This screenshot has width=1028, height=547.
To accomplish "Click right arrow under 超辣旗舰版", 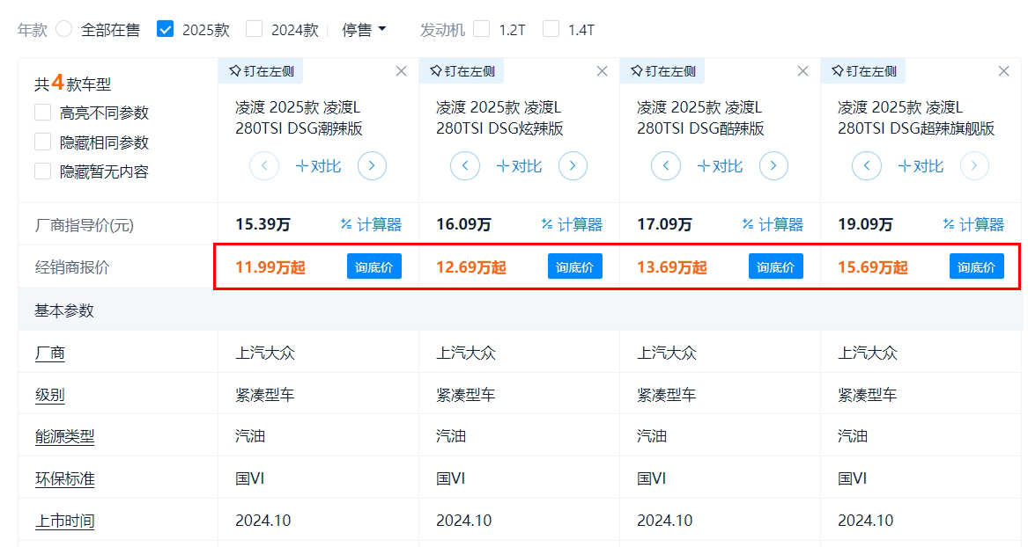I will click(973, 166).
